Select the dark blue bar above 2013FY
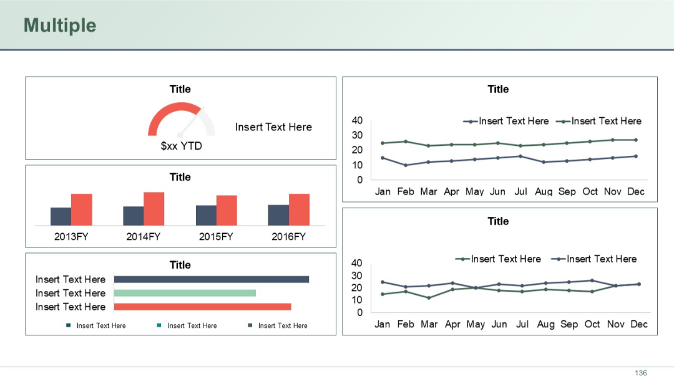Screen dimensions: 674x379 pyautogui.click(x=61, y=215)
